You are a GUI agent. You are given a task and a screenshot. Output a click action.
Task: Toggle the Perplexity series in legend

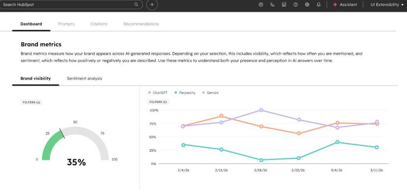click(x=185, y=93)
